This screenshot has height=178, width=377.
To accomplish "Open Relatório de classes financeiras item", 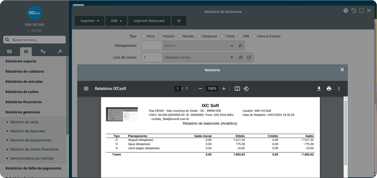I will pos(33,149).
